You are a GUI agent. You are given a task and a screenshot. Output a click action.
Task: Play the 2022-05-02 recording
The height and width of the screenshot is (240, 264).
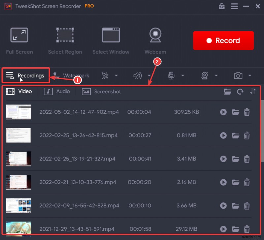(x=223, y=112)
